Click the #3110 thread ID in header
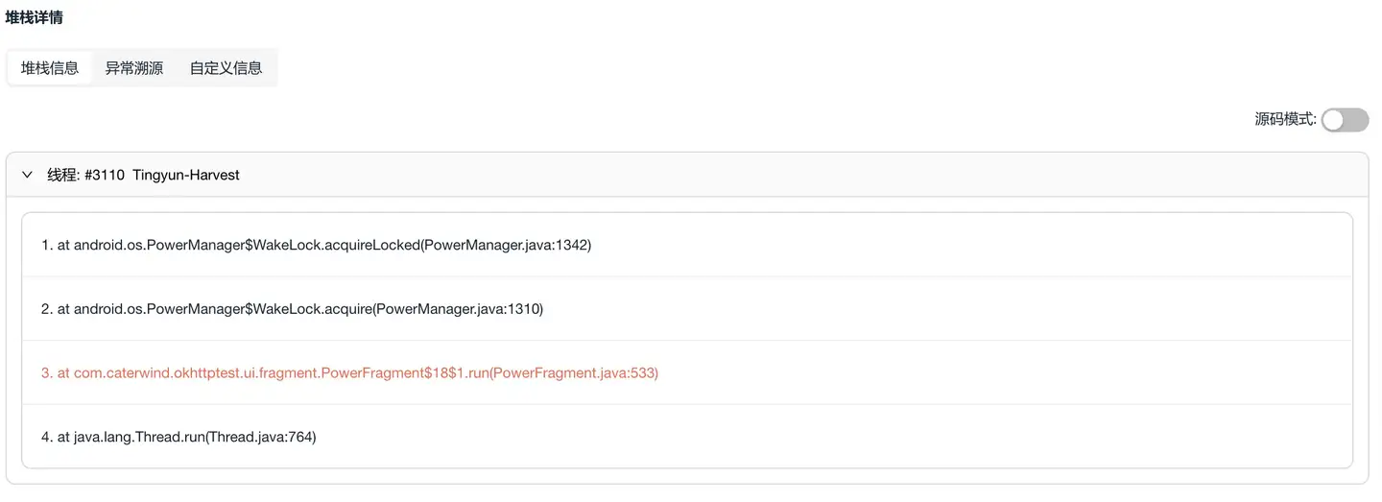Viewport: 1382px width, 502px height. coord(105,175)
